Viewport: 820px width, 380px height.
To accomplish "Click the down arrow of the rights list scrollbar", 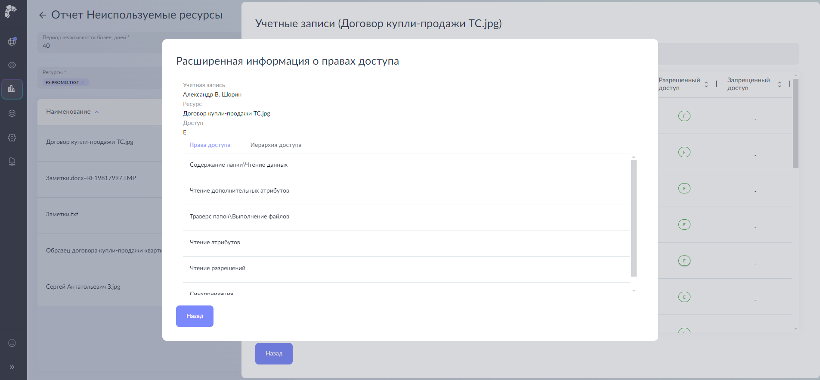I will coord(634,291).
